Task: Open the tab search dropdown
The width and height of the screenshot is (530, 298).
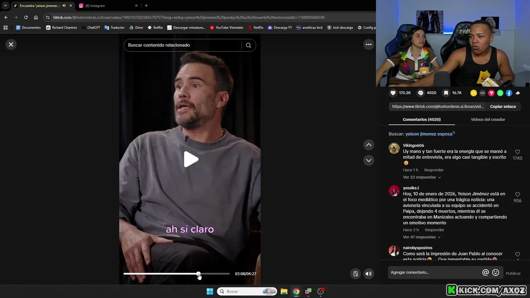Action: tap(5, 6)
